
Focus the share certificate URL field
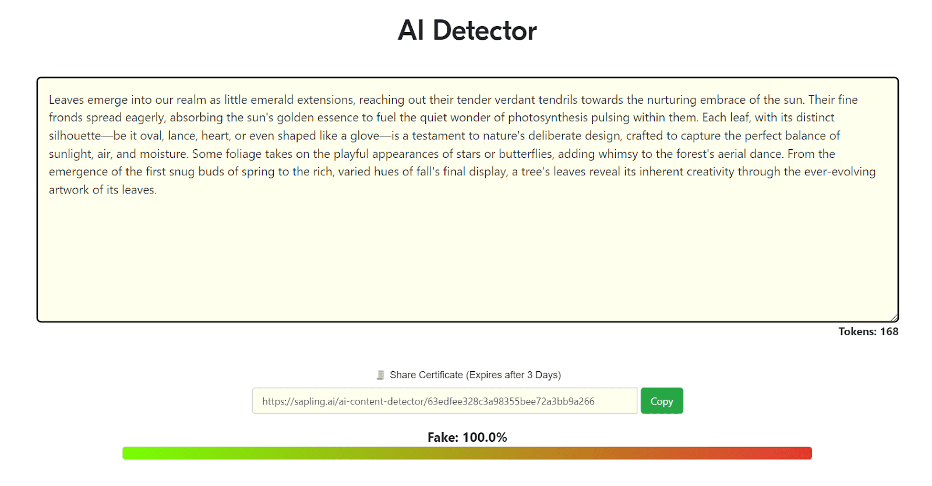coord(444,402)
